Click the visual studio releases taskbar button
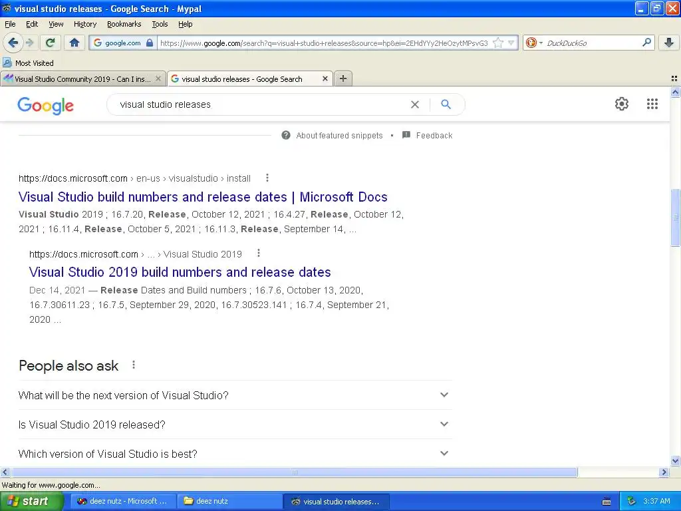 336,501
